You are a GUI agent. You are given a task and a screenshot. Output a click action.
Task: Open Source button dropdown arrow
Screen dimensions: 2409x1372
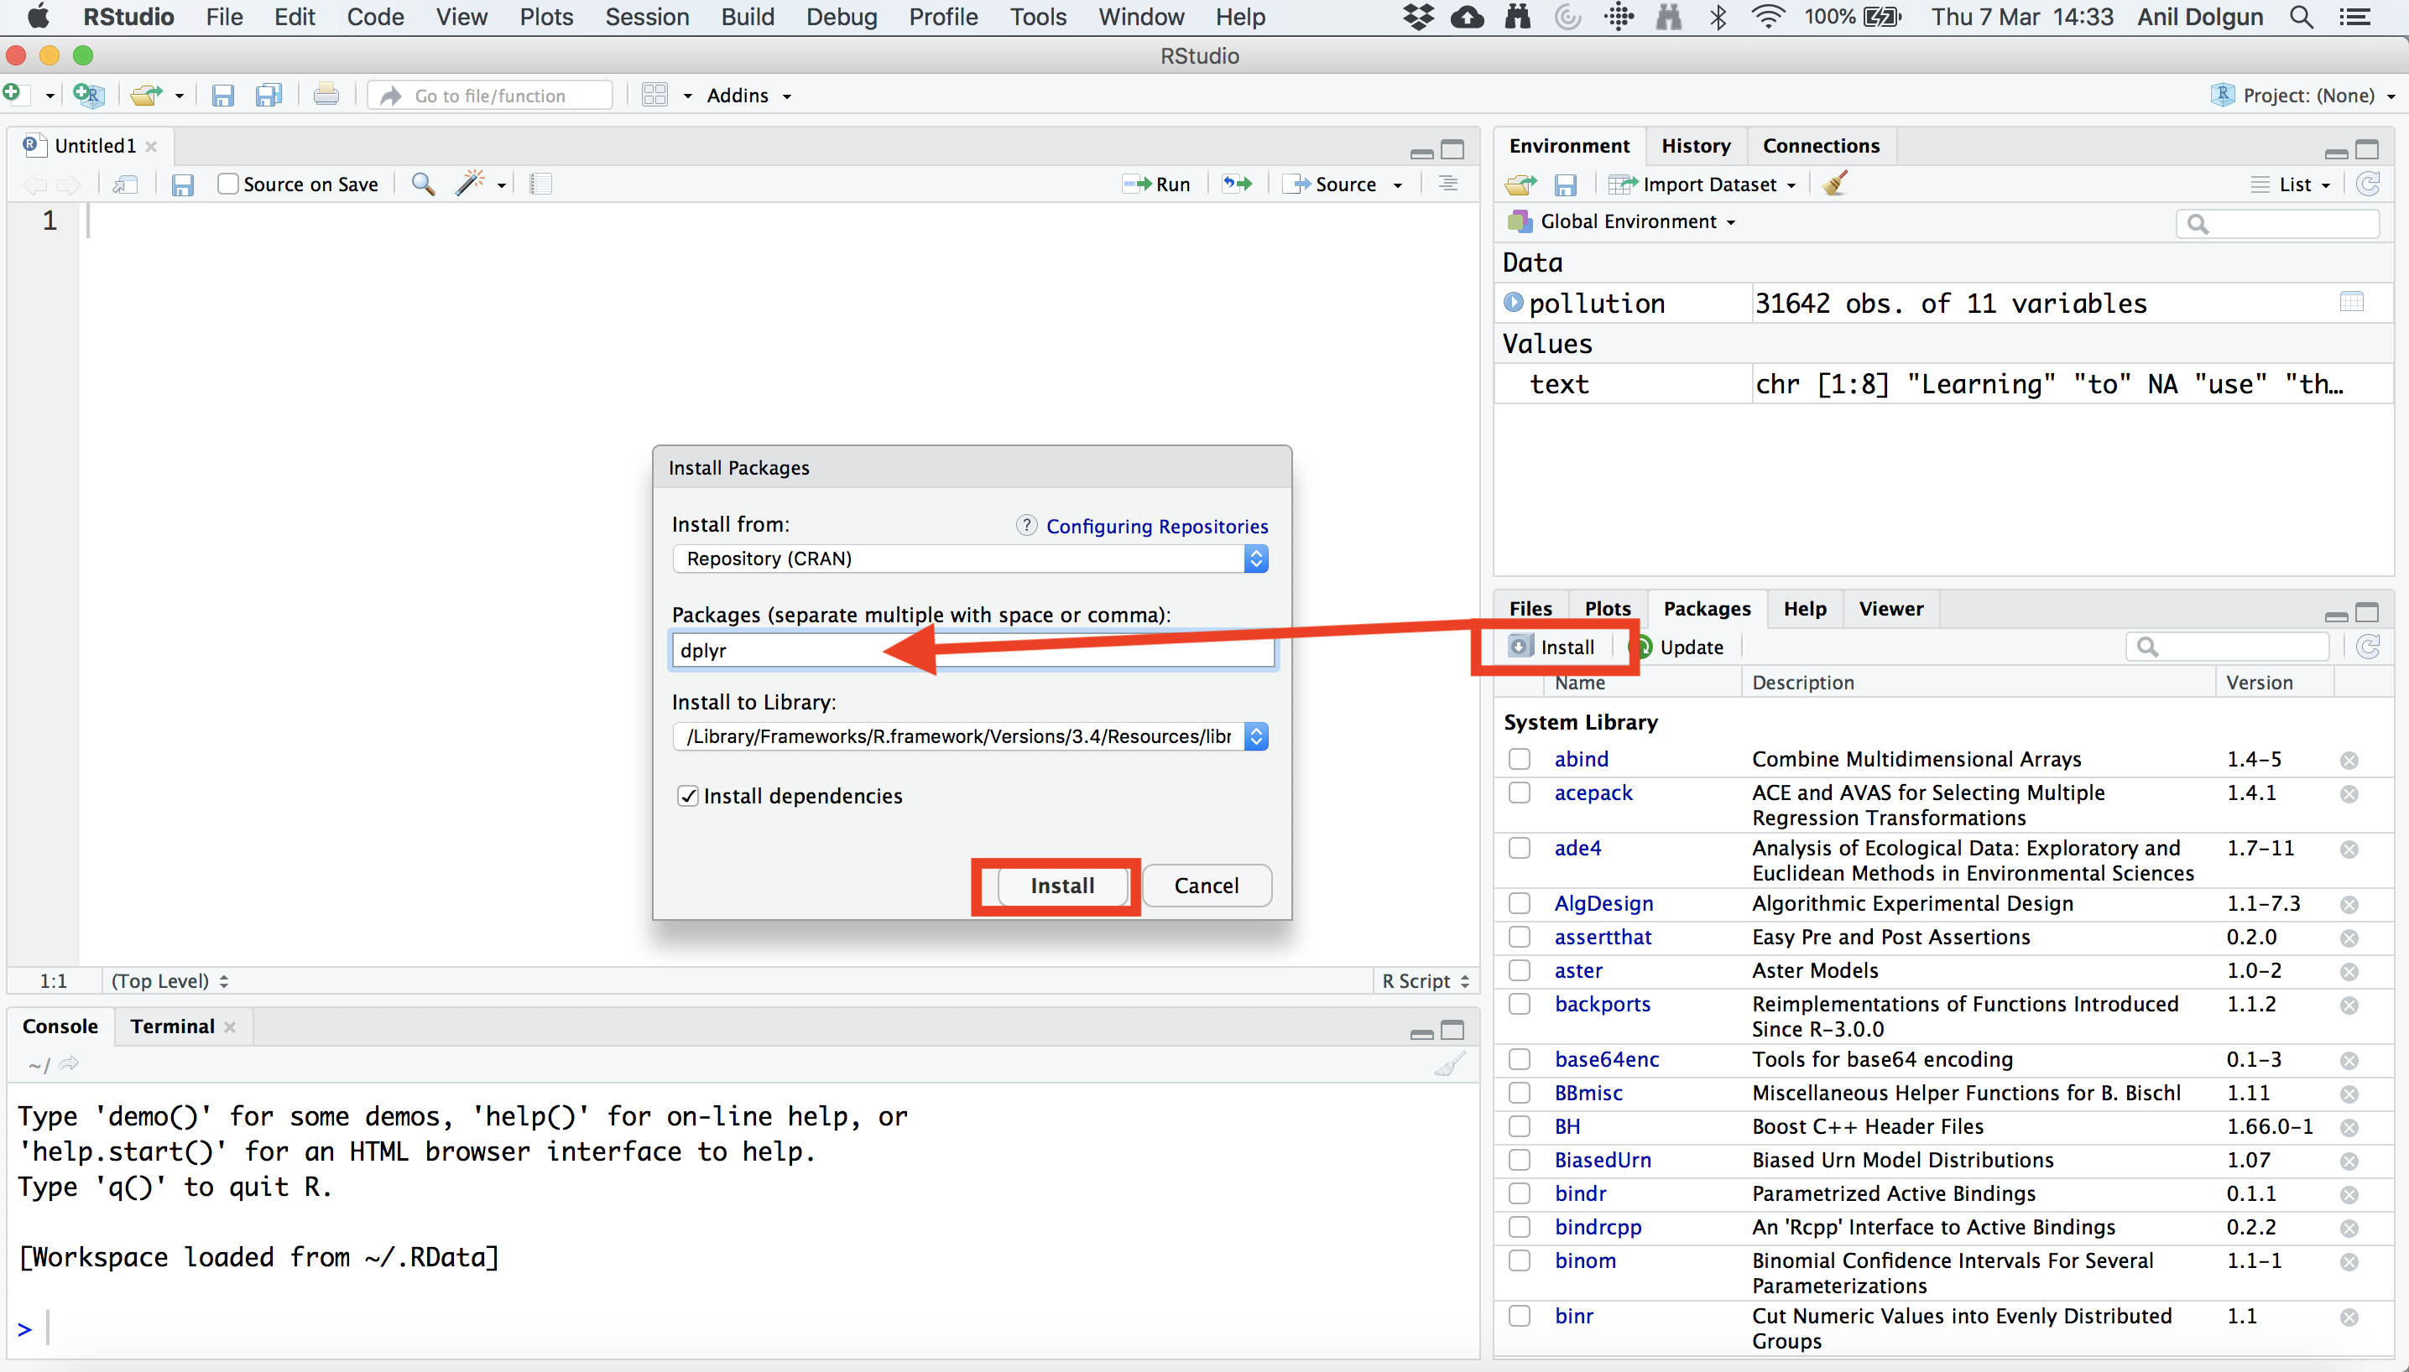pyautogui.click(x=1397, y=185)
